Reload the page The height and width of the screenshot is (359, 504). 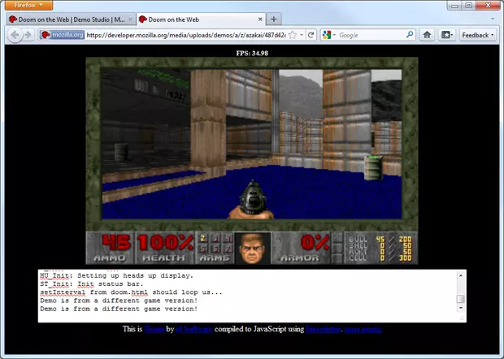pos(311,35)
